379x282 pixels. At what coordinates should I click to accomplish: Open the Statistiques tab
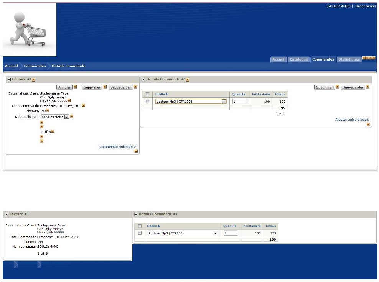coord(349,59)
